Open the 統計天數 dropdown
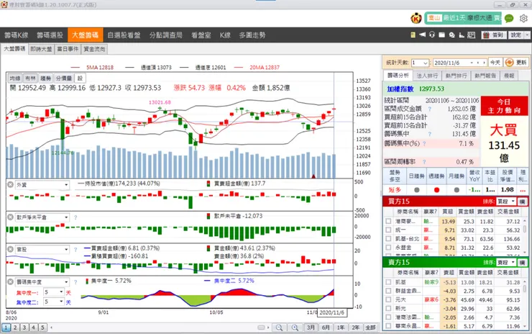 (x=420, y=63)
